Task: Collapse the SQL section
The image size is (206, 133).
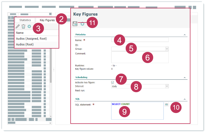Action: [x=185, y=99]
